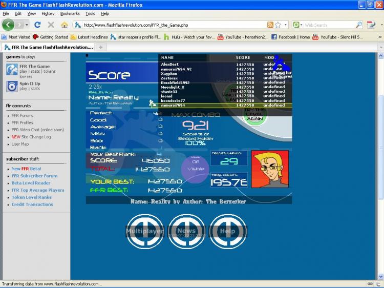Reload the page with the refresh icon
The image size is (384, 288).
click(x=37, y=25)
